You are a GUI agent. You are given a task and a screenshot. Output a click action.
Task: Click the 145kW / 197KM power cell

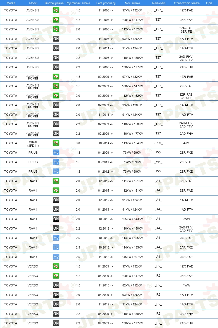(132, 257)
